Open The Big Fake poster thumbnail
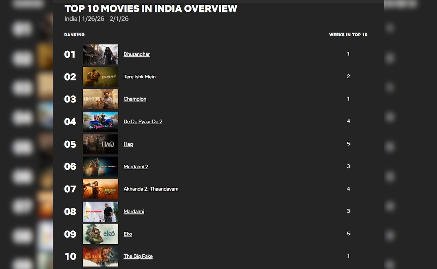Screen dimensions: 437x269 (101, 257)
